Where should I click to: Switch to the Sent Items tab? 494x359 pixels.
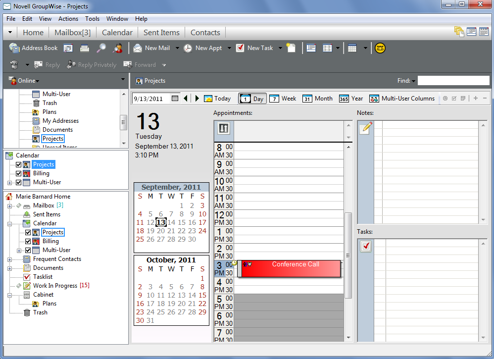click(161, 33)
